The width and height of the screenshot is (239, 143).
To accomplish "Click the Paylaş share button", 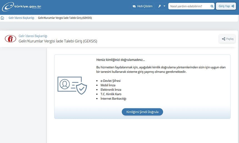I will coord(227,39).
